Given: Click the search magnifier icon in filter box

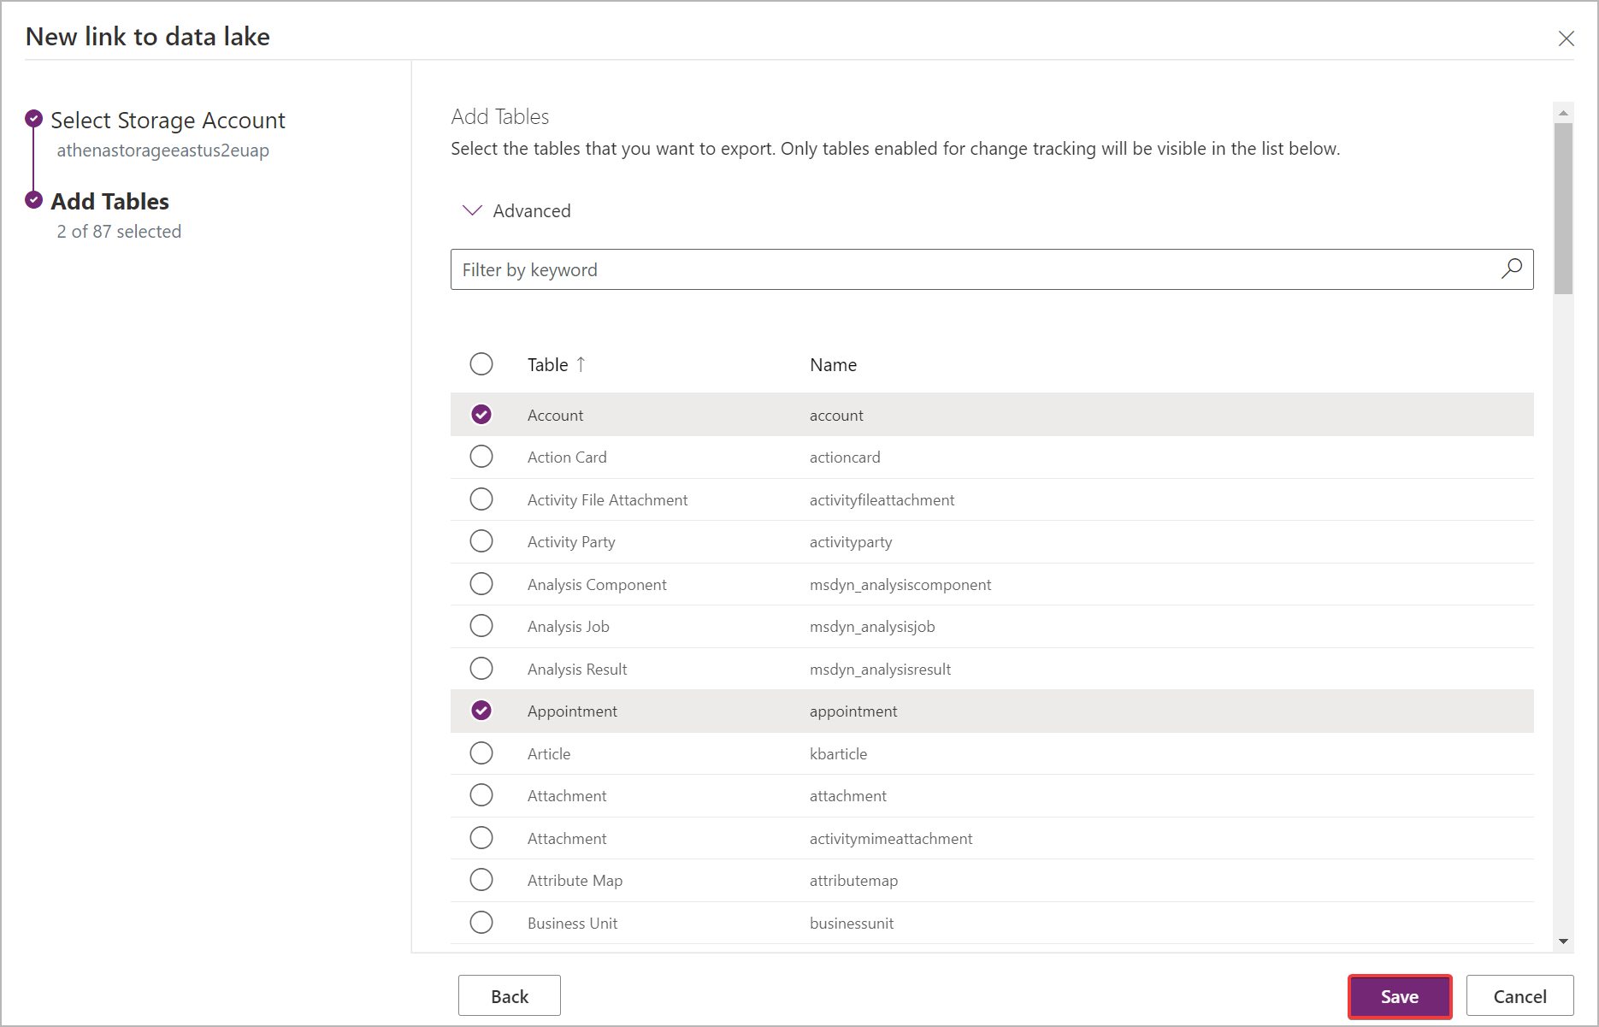Looking at the screenshot, I should coord(1511,269).
